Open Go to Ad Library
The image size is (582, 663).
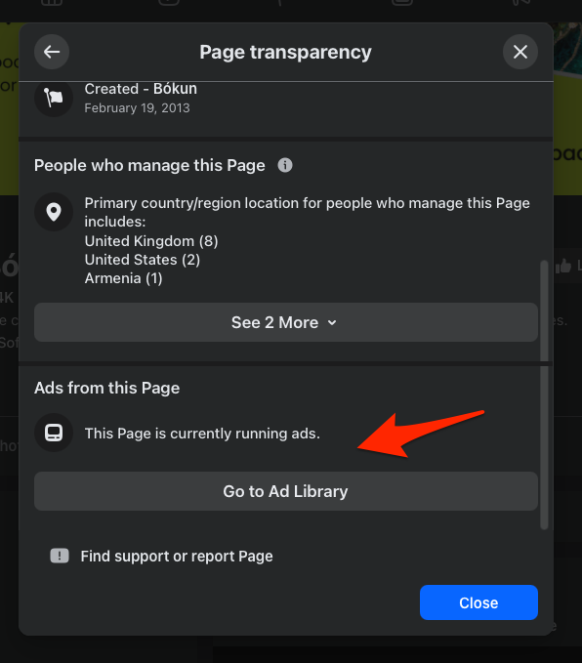click(286, 491)
